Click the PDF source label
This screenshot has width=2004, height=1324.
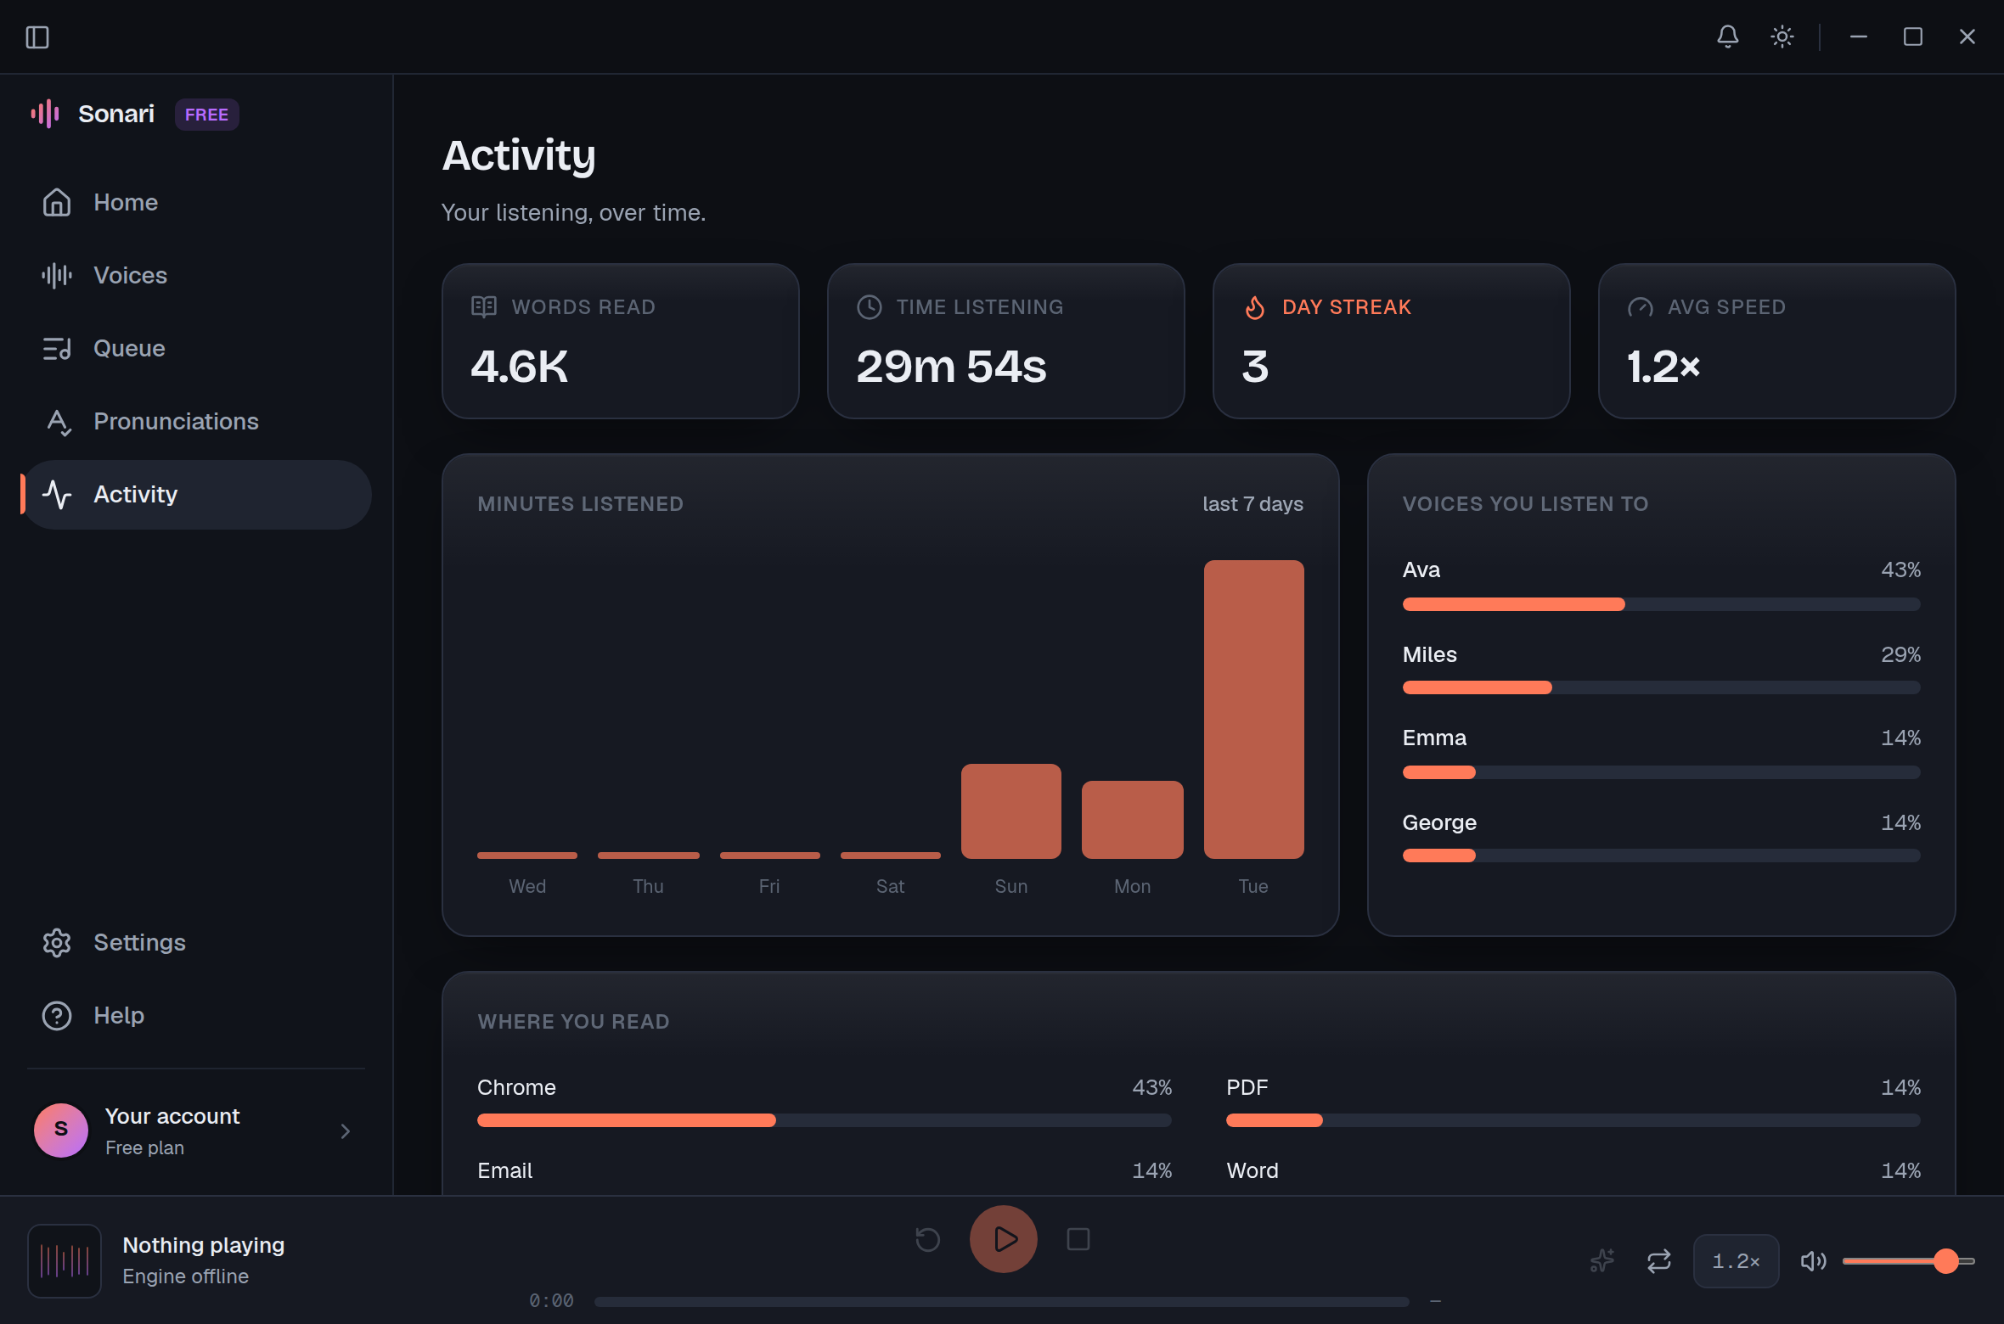(x=1247, y=1087)
